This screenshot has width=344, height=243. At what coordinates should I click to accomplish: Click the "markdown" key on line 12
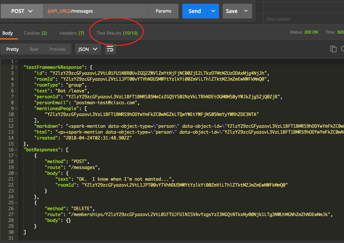coord(47,126)
